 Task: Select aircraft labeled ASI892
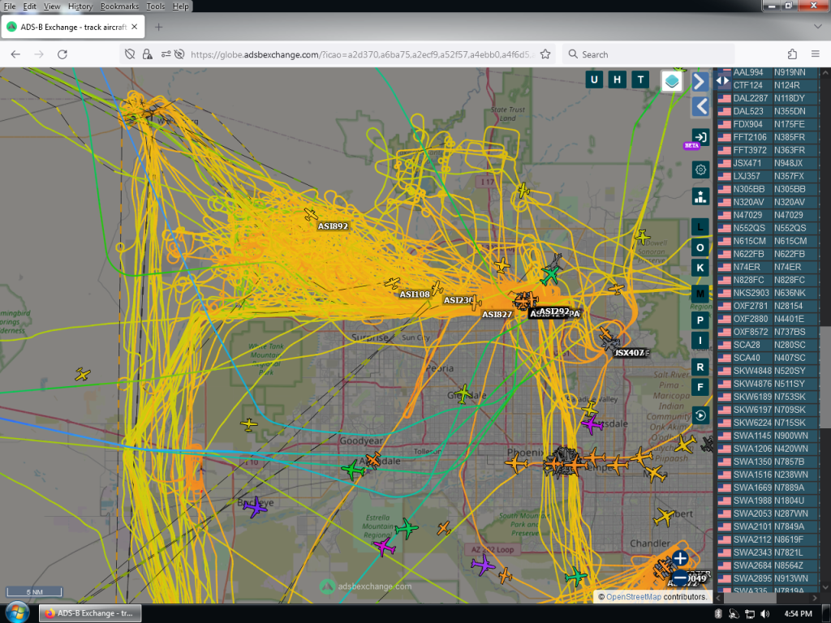point(311,214)
